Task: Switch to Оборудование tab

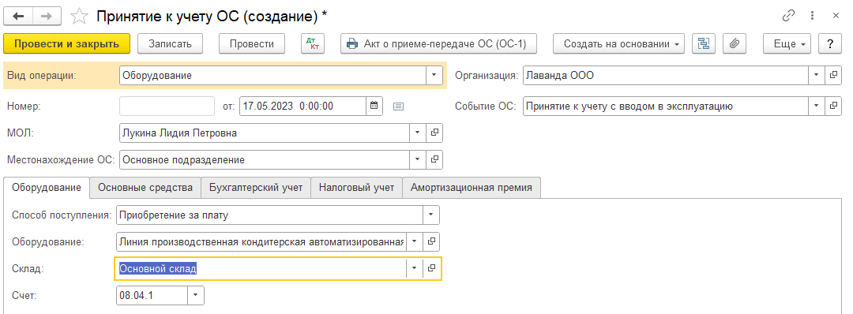Action: click(47, 188)
